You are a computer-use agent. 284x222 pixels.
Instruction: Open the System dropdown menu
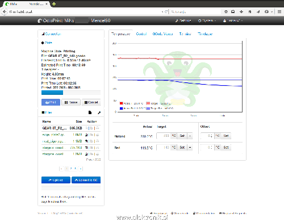pyautogui.click(x=207, y=20)
